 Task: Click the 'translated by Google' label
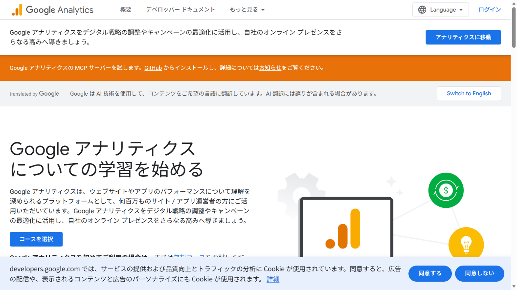[x=34, y=94]
